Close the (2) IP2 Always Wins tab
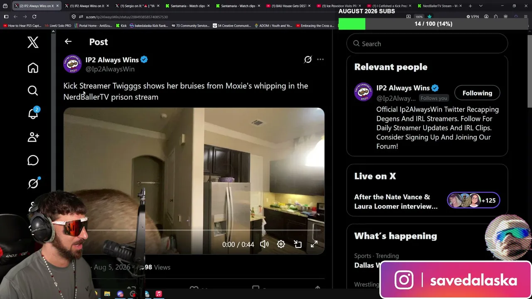The width and height of the screenshot is (532, 299). (x=57, y=6)
